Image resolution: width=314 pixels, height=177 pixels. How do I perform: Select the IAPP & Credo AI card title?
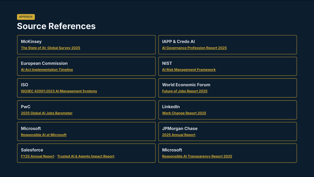178,42
